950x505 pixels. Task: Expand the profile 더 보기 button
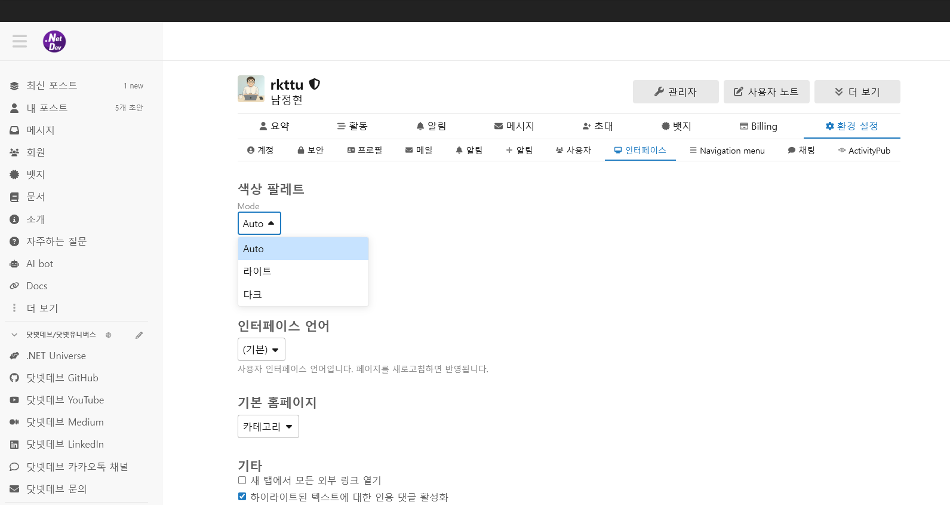[857, 91]
